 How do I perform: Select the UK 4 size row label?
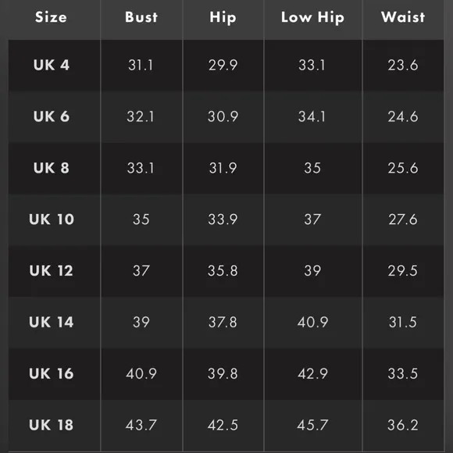(52, 65)
